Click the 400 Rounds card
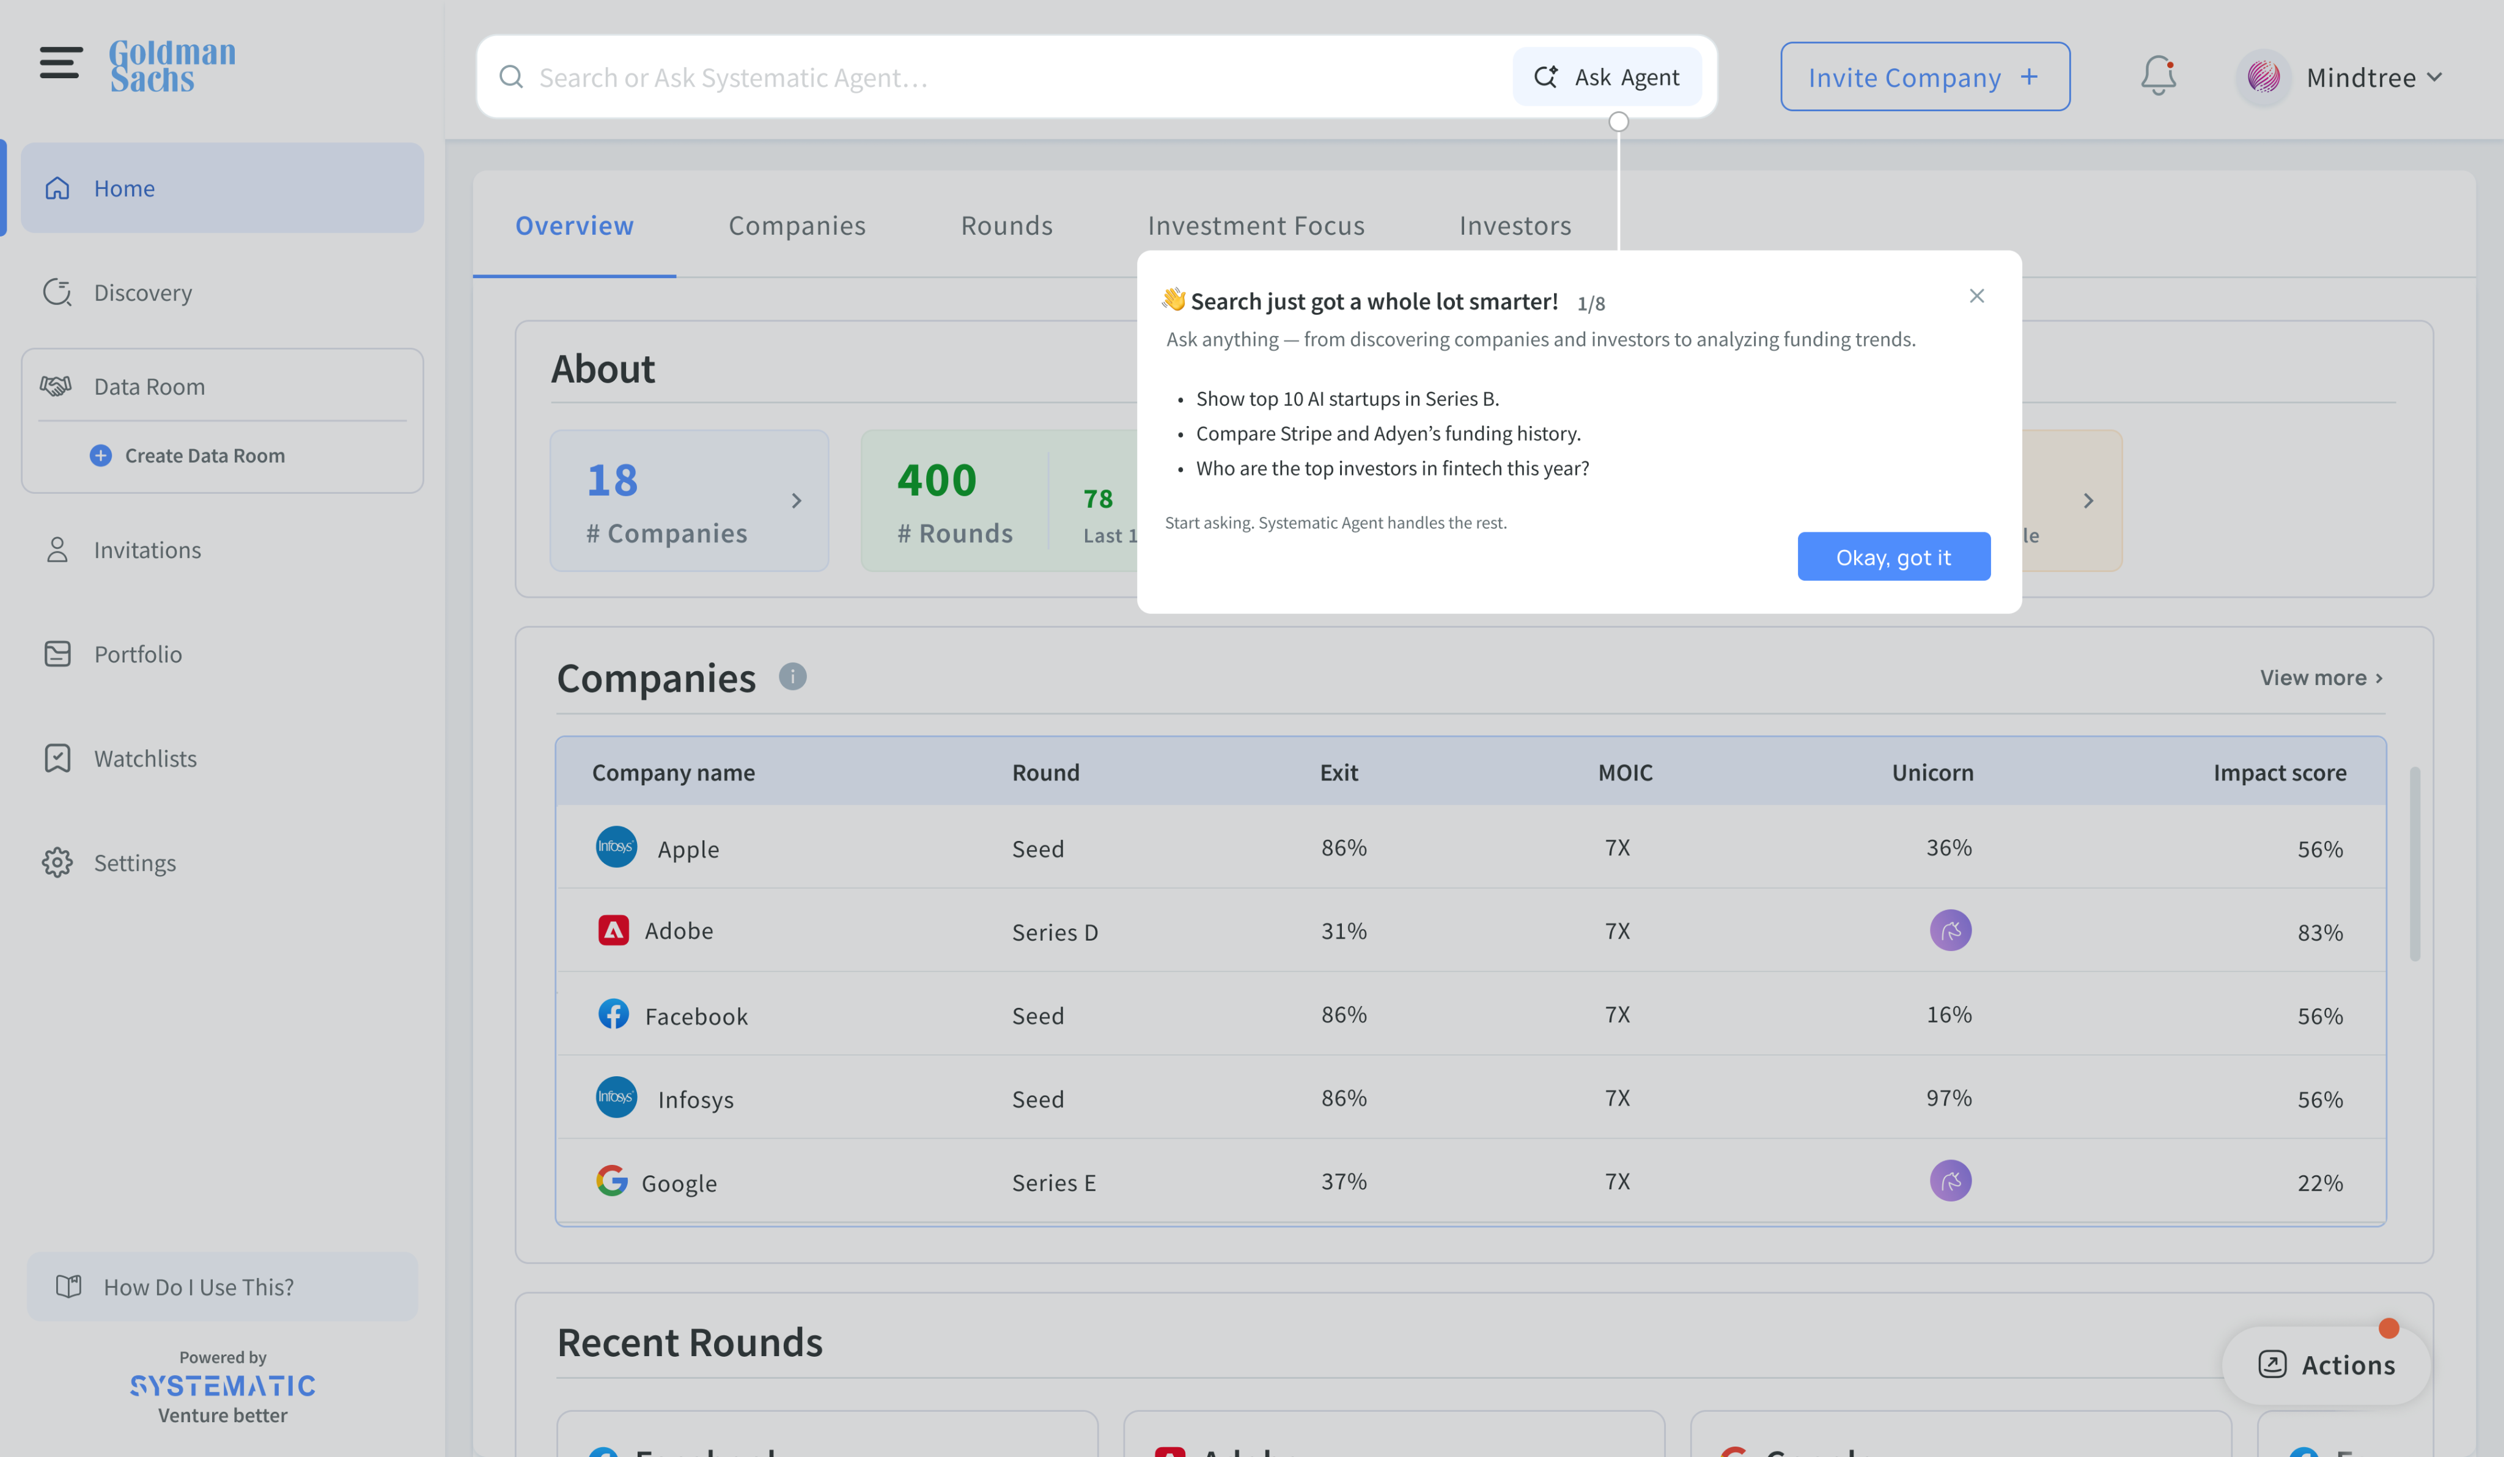Screen dimensions: 2504x1457 1000,501
